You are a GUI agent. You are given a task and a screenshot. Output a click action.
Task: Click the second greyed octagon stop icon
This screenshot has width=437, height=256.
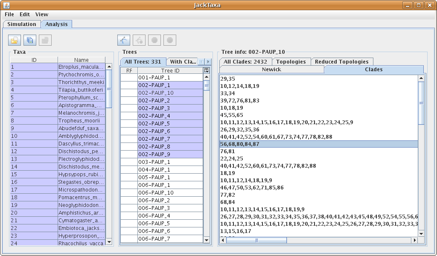pos(170,41)
